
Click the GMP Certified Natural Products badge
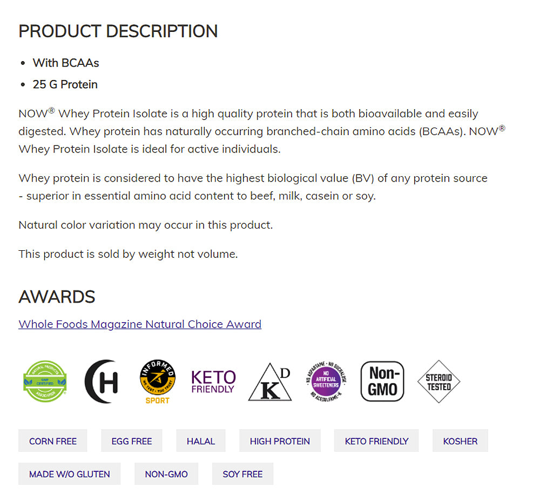45,382
